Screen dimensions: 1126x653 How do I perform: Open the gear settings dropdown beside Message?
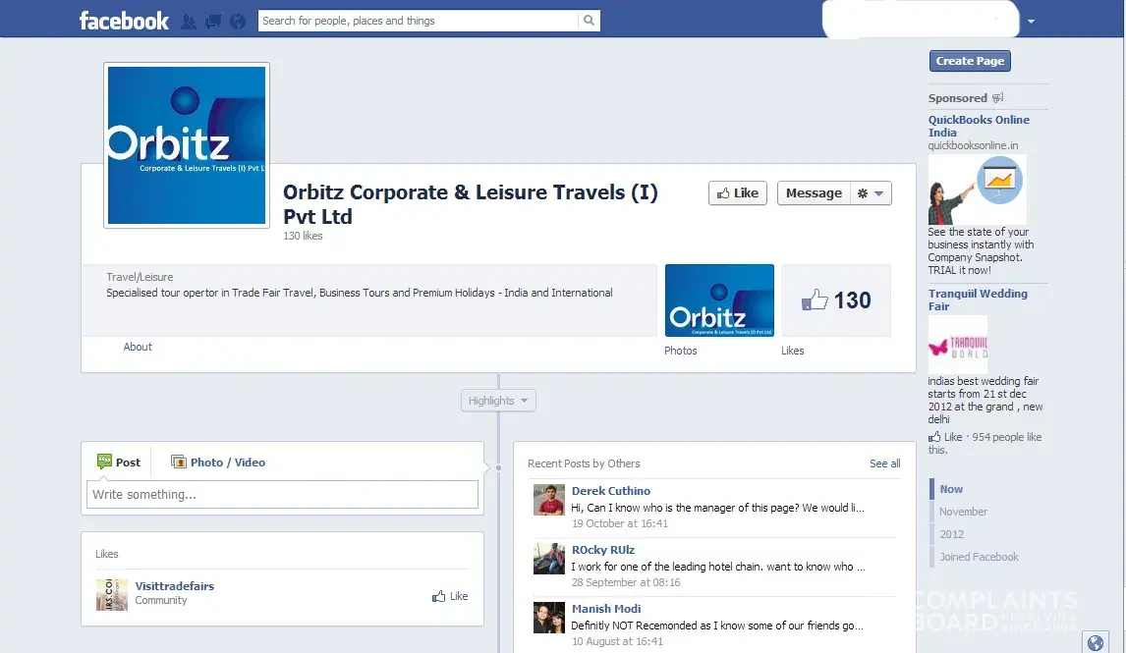point(870,193)
